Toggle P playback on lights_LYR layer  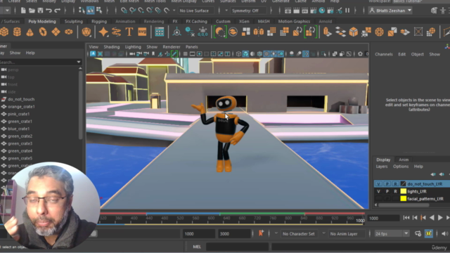[x=387, y=191]
